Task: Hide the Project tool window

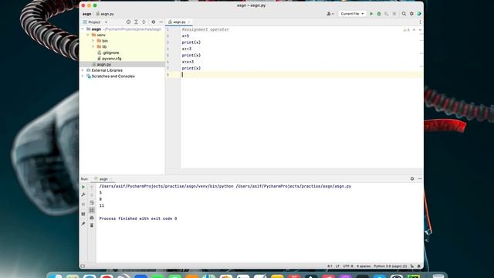Action: 161,22
